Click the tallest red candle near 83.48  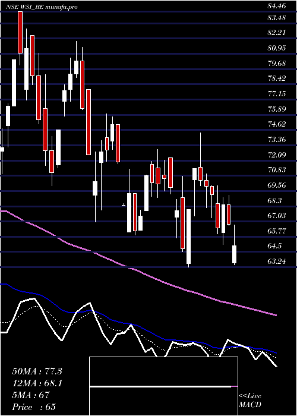20,32
